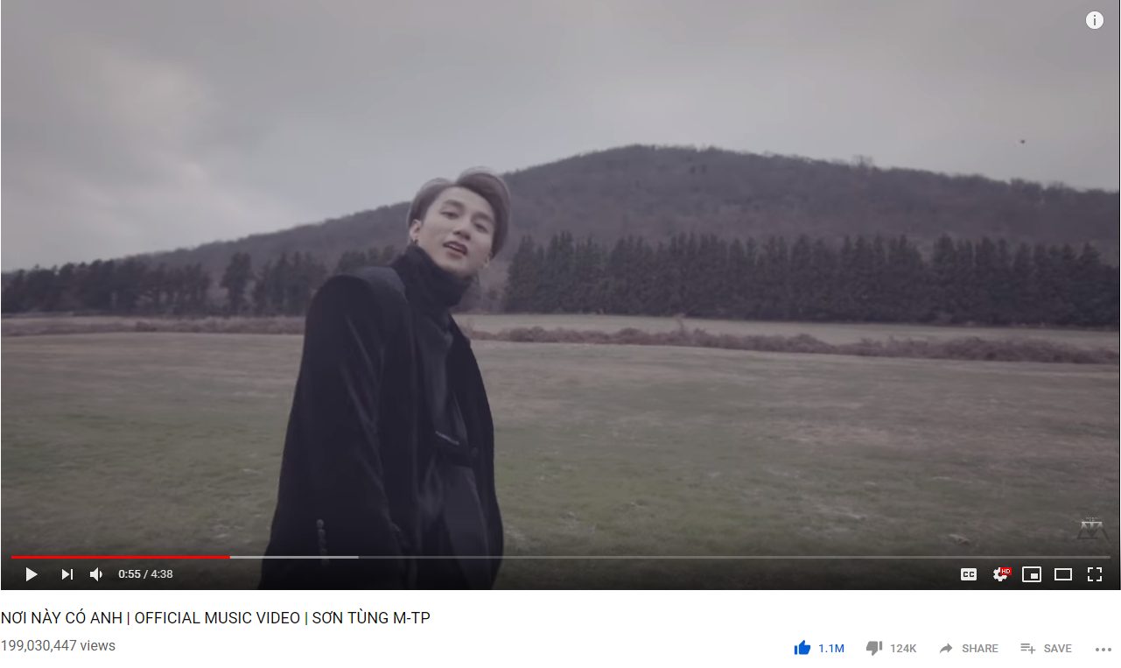The width and height of the screenshot is (1121, 668).
Task: Click the channel watermark logo
Action: [1089, 529]
